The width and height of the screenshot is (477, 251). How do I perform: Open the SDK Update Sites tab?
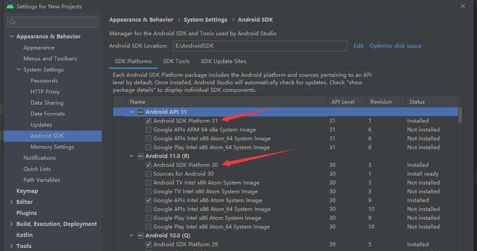point(224,61)
